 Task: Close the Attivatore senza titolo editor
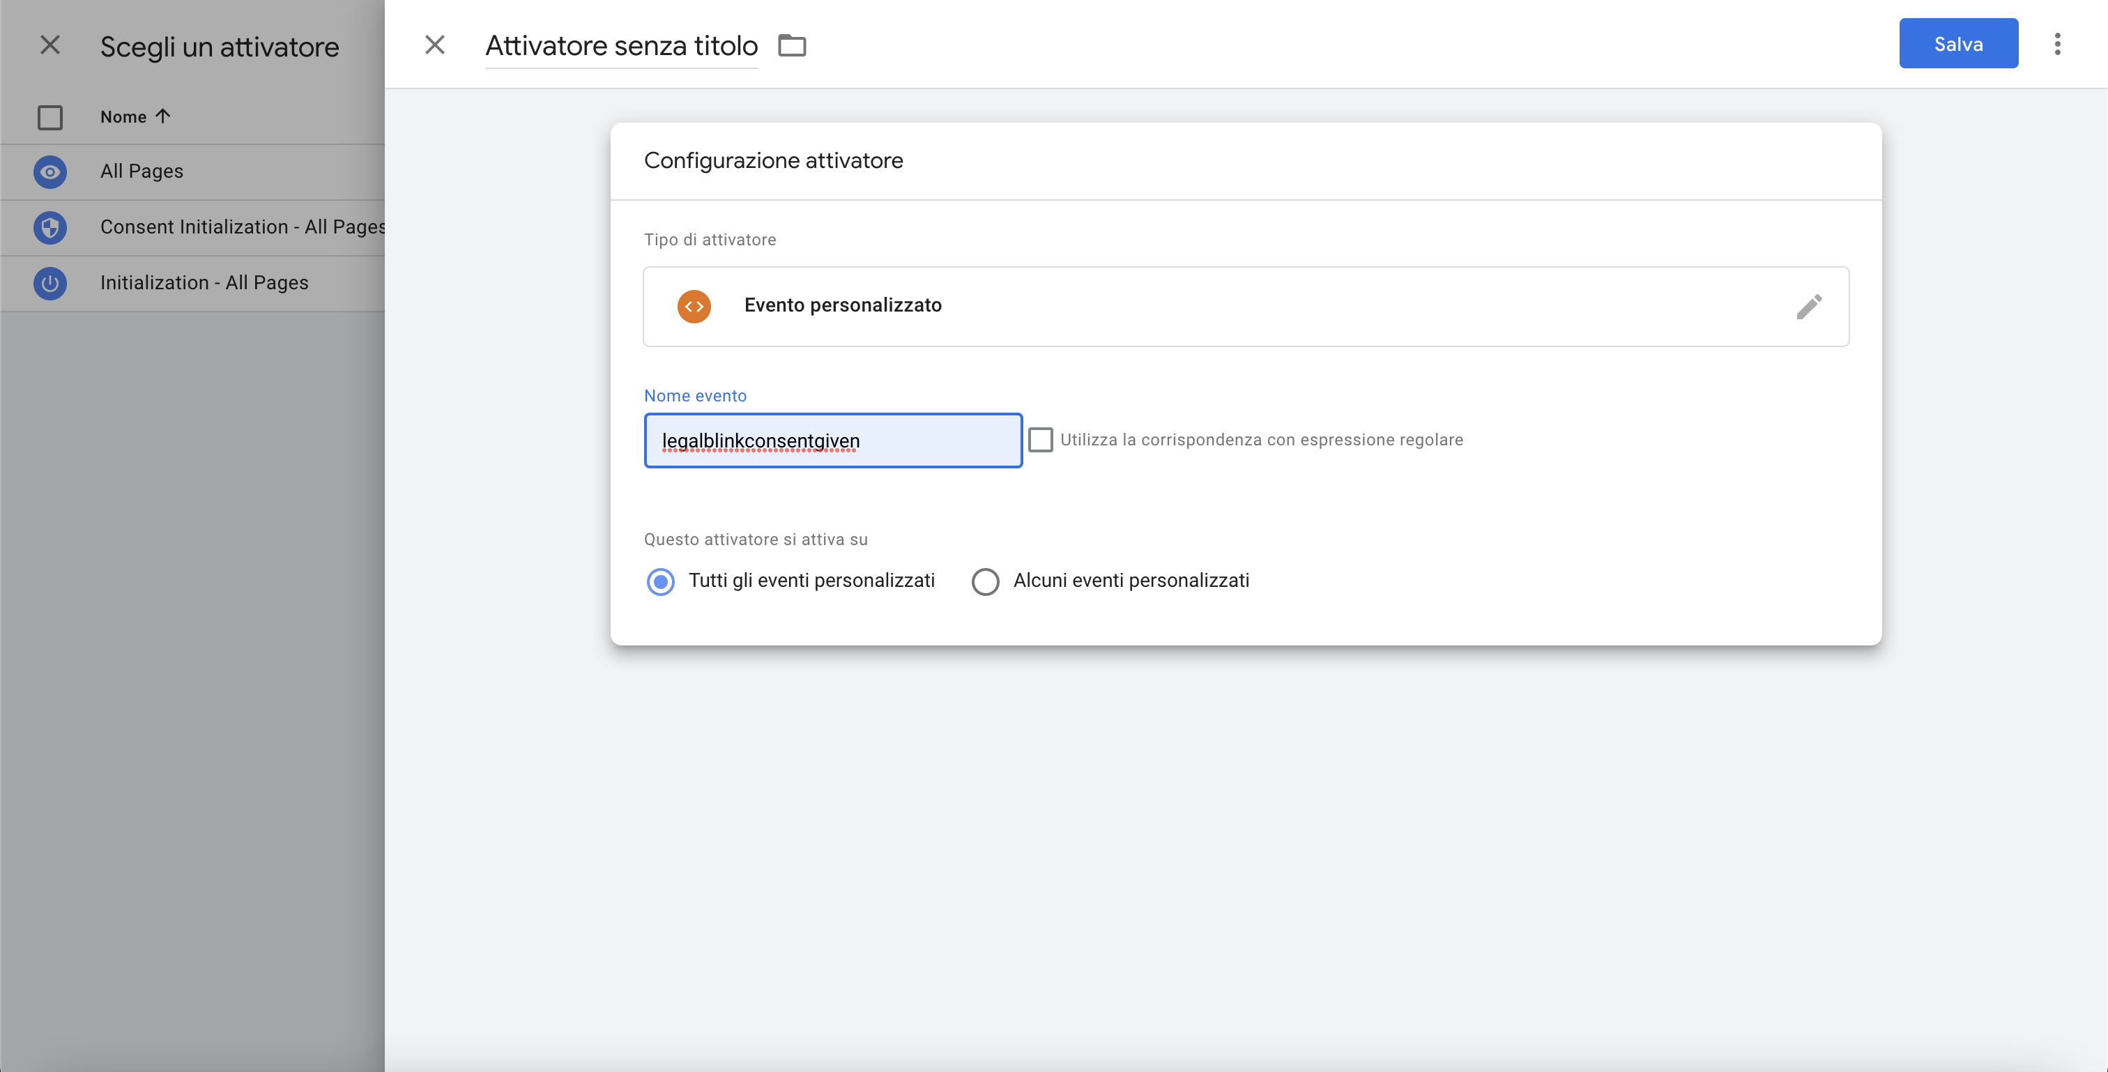click(434, 45)
